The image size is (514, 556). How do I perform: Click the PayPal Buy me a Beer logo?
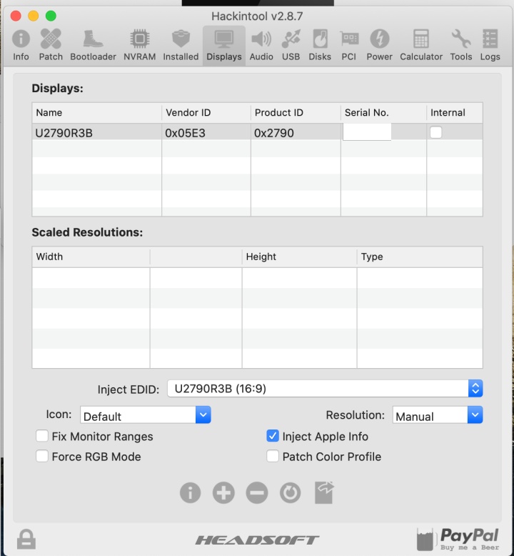(x=458, y=539)
